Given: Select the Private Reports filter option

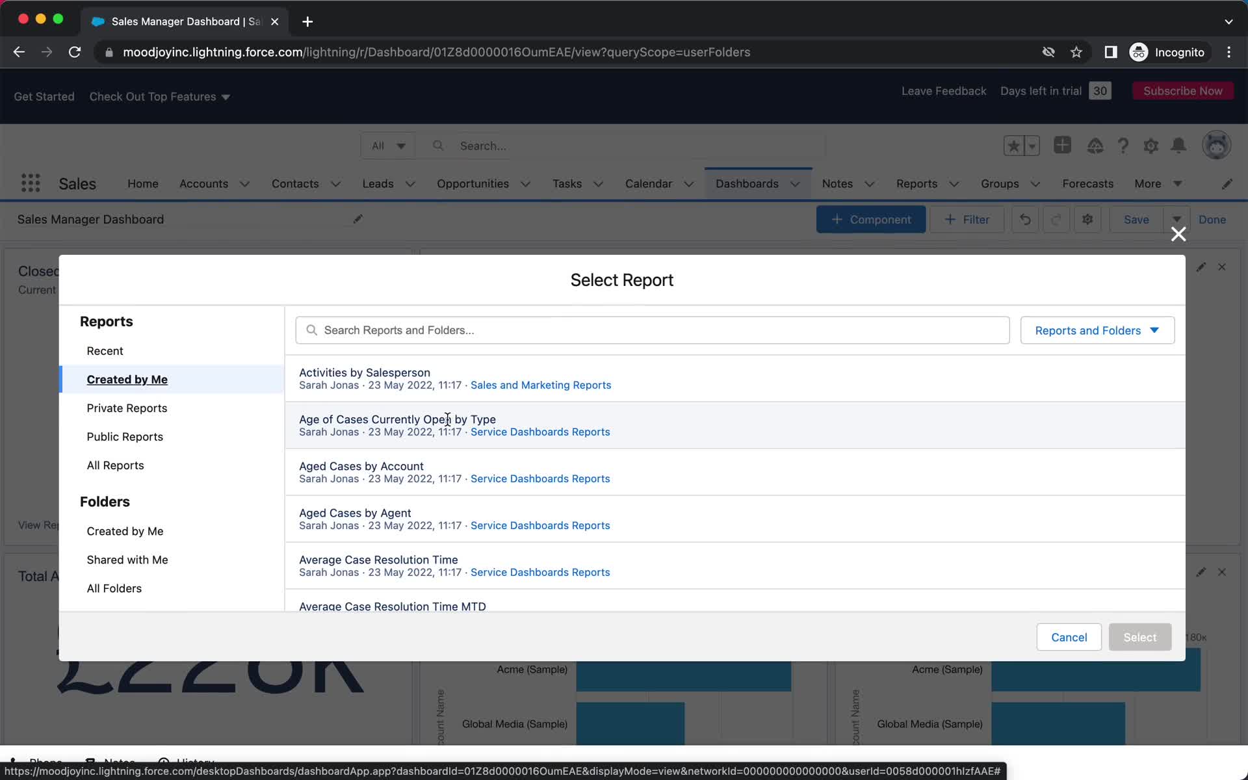Looking at the screenshot, I should point(127,408).
